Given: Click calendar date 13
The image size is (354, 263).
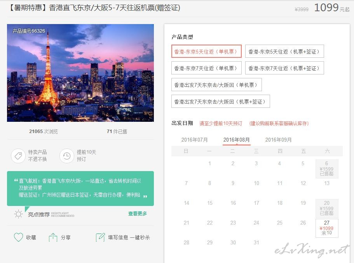Looking at the screenshot, I should 327,183.
